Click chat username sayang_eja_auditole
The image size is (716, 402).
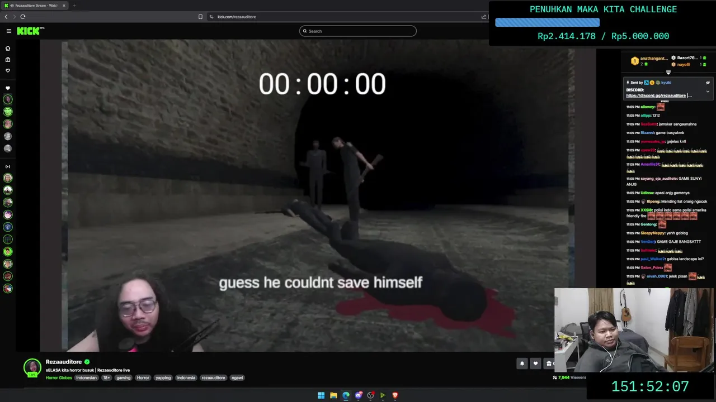(x=658, y=179)
